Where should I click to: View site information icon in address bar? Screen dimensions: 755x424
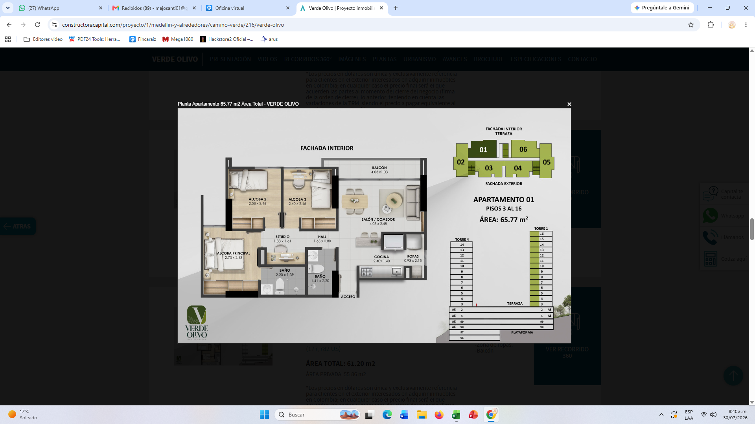click(54, 25)
